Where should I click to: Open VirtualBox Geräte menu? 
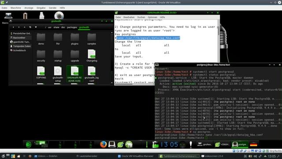pos(52,8)
